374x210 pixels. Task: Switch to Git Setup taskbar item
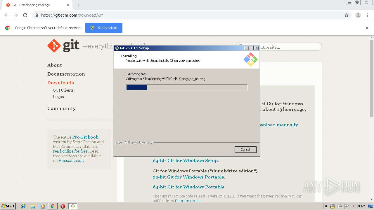72,206
